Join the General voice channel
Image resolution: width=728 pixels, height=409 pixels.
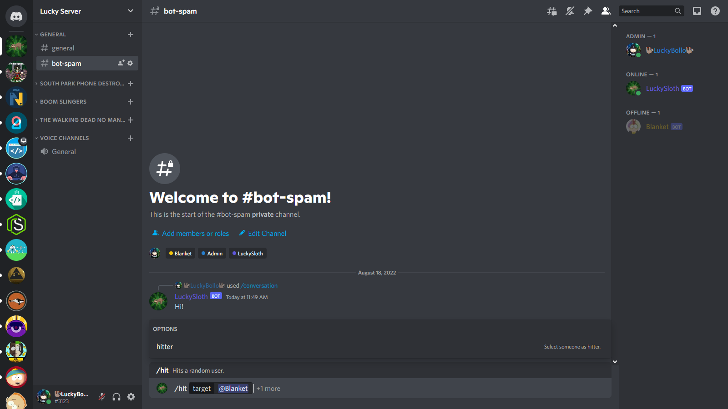(87, 152)
